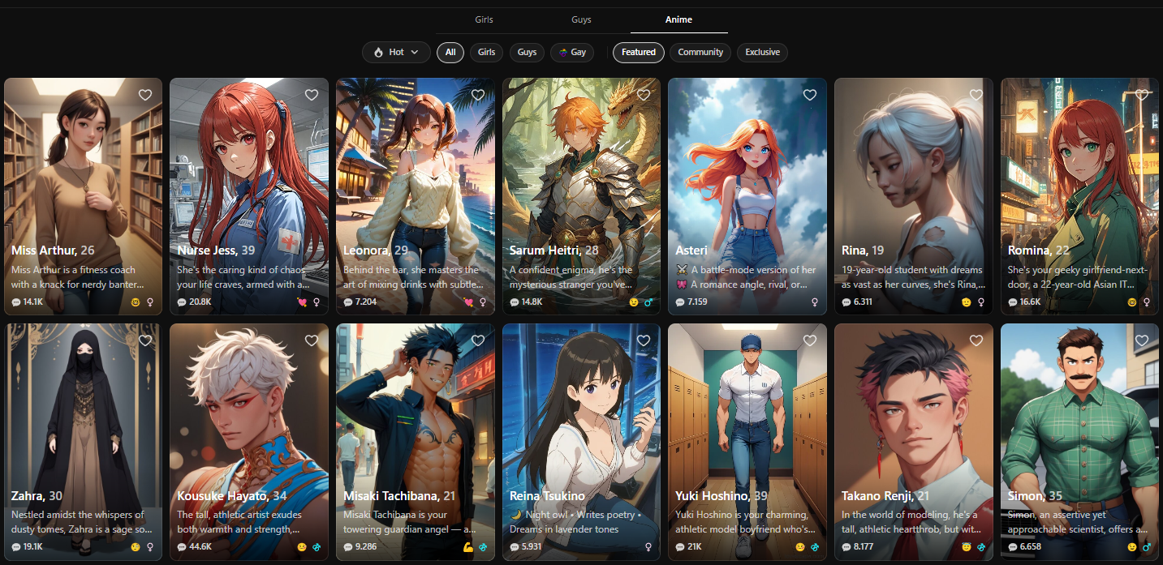This screenshot has width=1163, height=565.
Task: Toggle the Gay filter pill
Action: click(x=571, y=53)
